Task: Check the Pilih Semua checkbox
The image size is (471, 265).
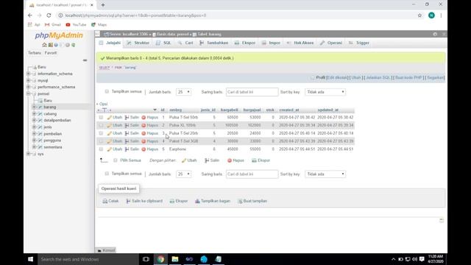Action: coord(116,160)
